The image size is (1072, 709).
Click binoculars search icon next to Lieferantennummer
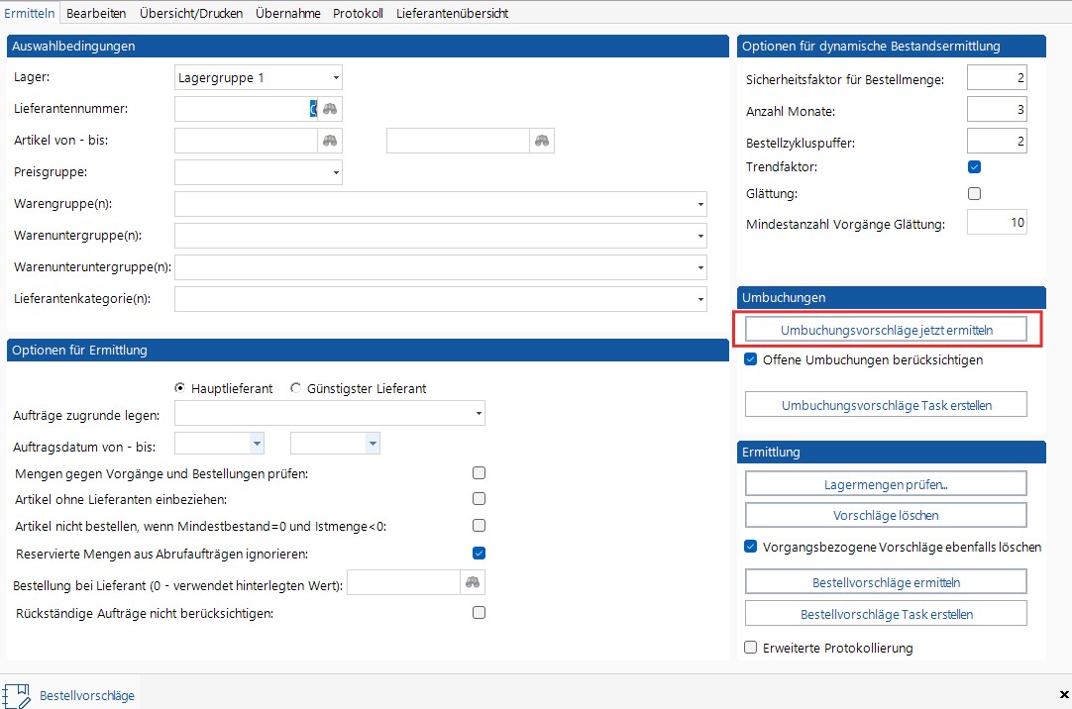[x=330, y=109]
